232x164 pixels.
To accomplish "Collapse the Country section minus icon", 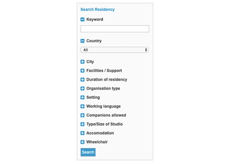I will tap(83, 41).
